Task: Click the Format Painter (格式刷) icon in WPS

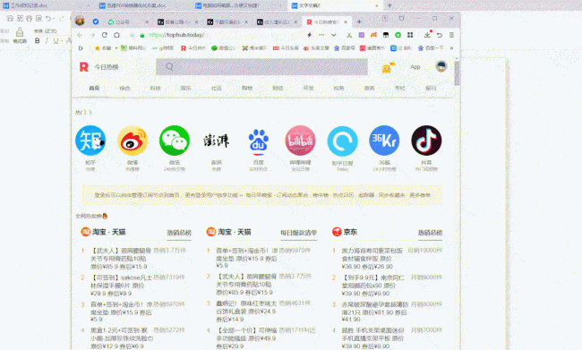Action: 20,32
